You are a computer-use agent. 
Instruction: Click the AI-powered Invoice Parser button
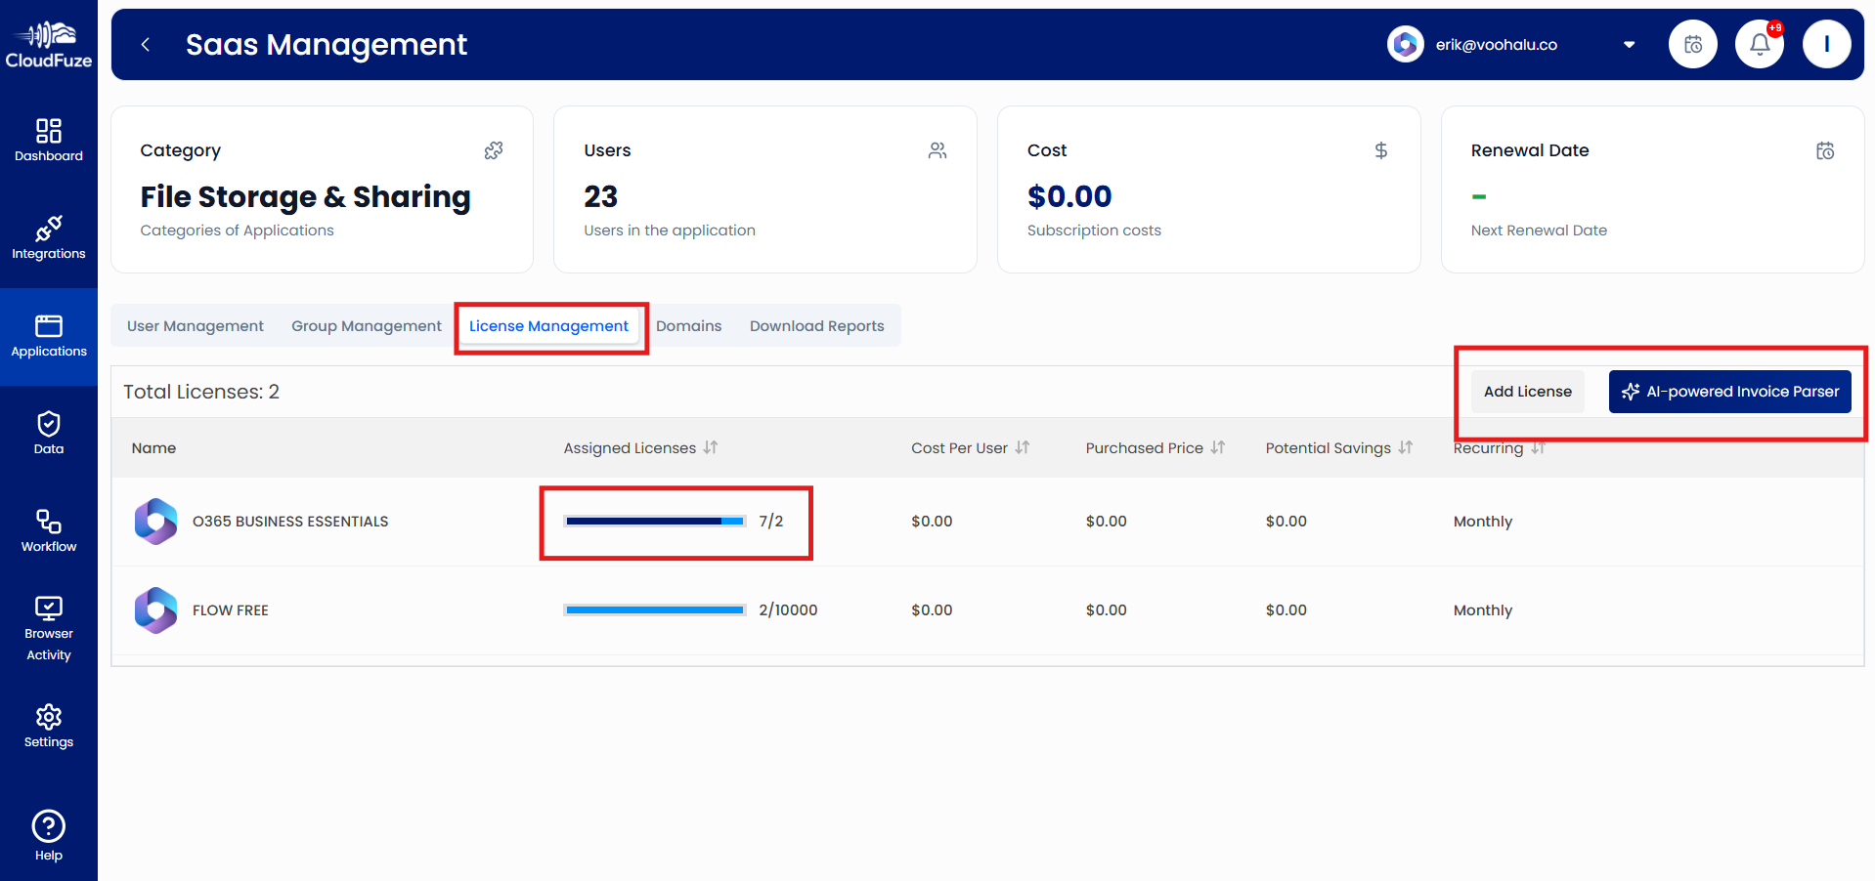[1729, 391]
